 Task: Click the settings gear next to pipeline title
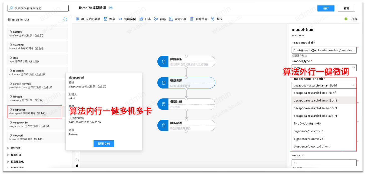click(111, 8)
